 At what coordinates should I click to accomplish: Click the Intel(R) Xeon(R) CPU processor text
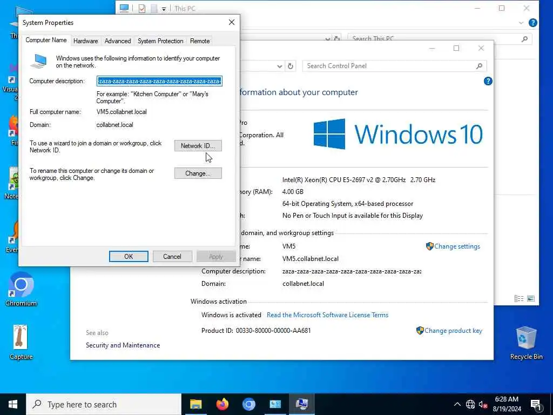[x=359, y=179]
